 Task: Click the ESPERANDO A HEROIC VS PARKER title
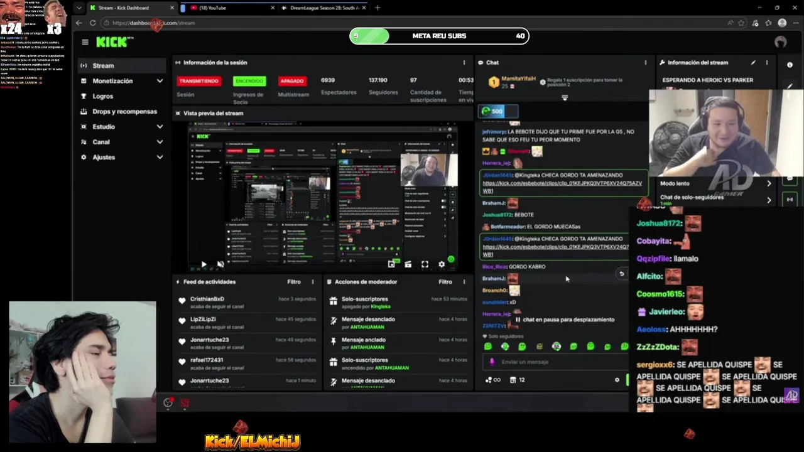pos(708,80)
